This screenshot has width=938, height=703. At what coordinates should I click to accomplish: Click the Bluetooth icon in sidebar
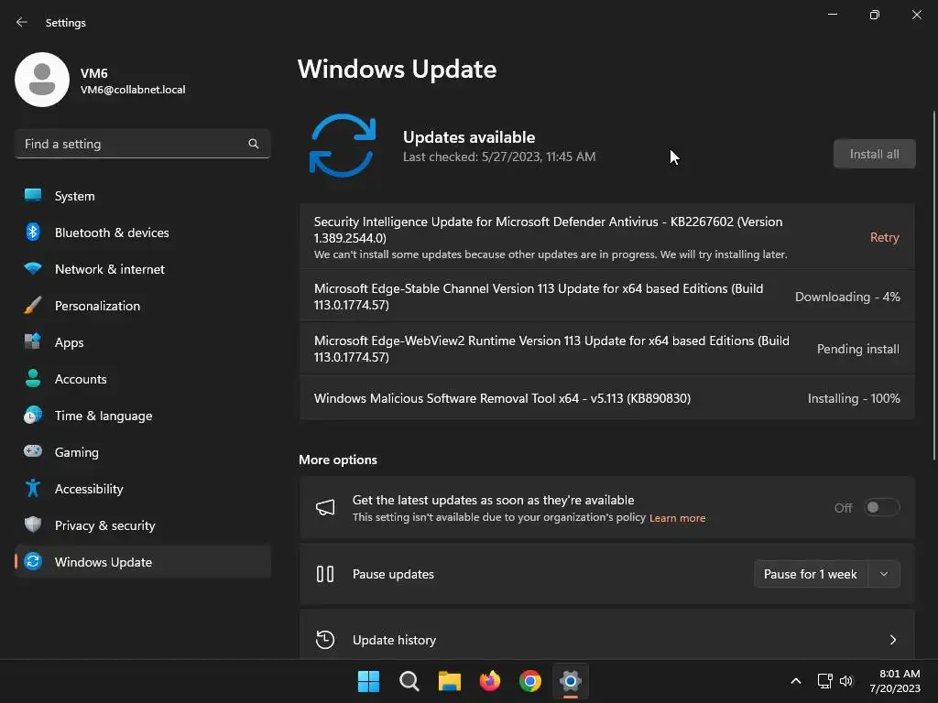[33, 232]
